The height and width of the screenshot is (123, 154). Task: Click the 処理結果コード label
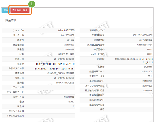click(x=97, y=72)
